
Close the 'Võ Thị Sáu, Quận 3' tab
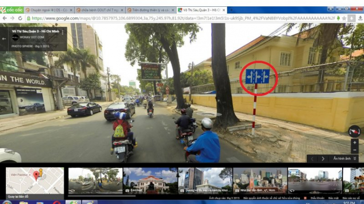224,10
